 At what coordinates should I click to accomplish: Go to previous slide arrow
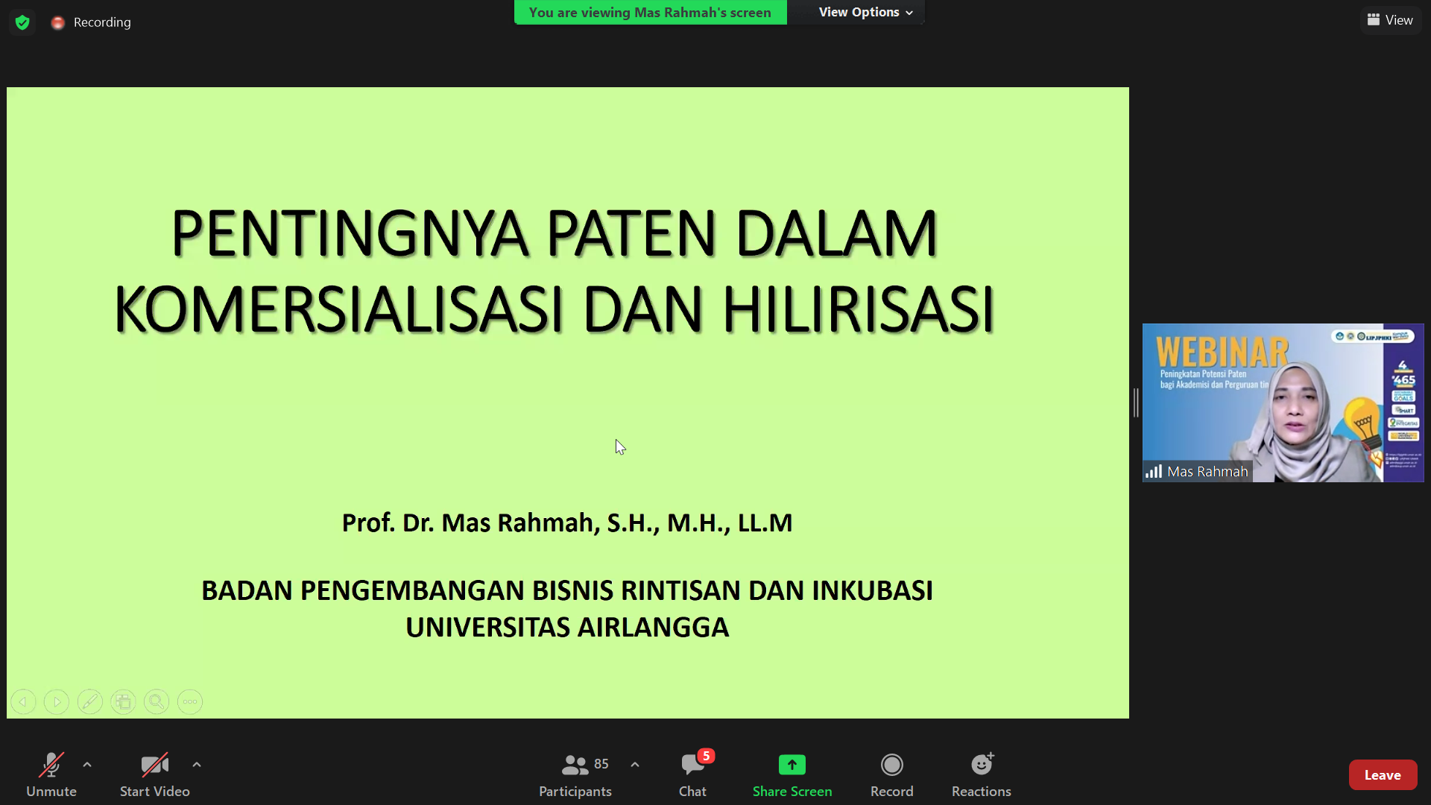click(23, 701)
